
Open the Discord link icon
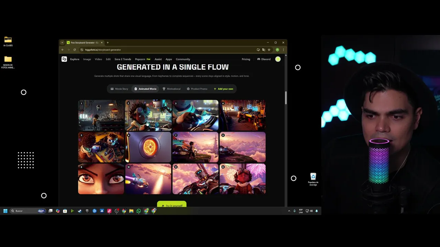(258, 59)
